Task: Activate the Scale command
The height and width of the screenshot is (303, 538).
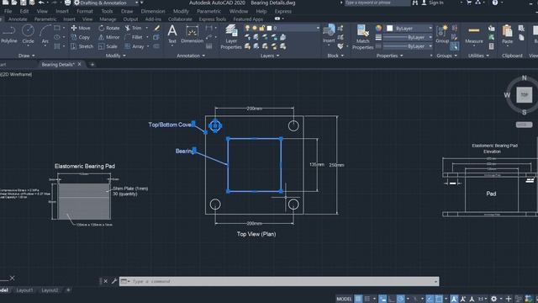Action: pos(108,46)
